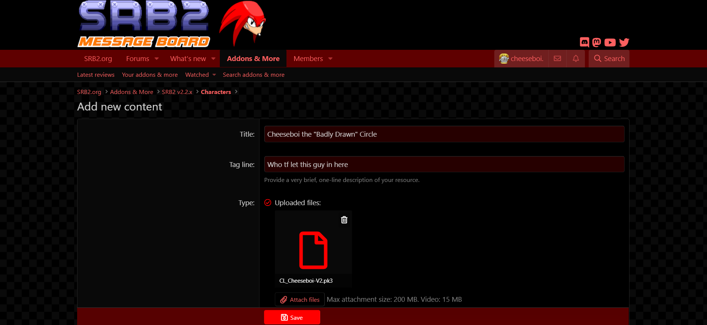Open the Mastodon icon link
The width and height of the screenshot is (707, 325).
597,42
